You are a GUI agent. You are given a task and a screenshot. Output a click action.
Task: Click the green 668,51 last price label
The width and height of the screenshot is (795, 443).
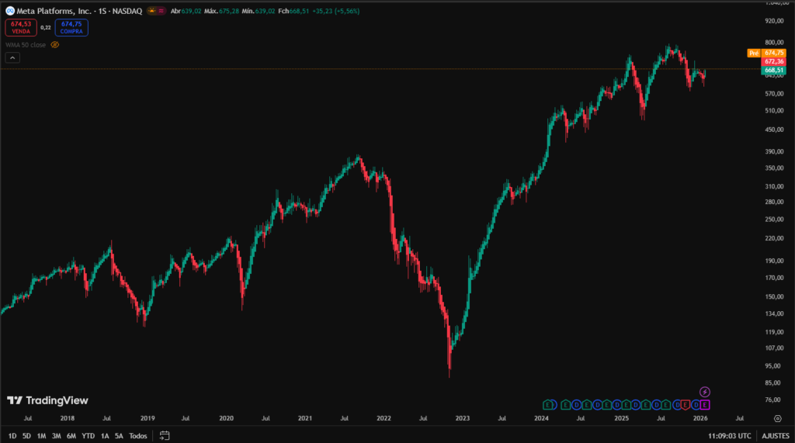[x=775, y=70]
